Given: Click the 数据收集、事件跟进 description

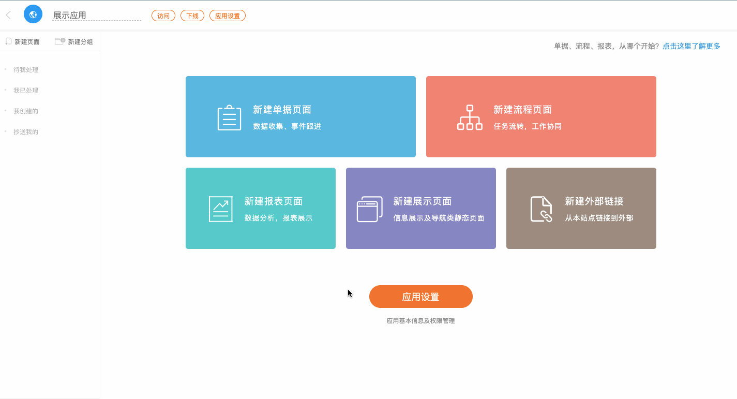Looking at the screenshot, I should (x=287, y=126).
